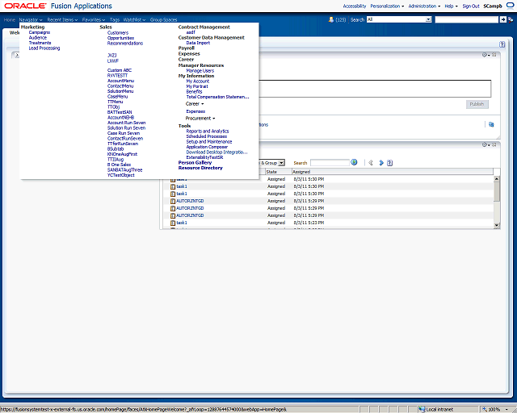Click the Accessibility link
Viewport: 517px width, 413px height.
click(x=355, y=6)
